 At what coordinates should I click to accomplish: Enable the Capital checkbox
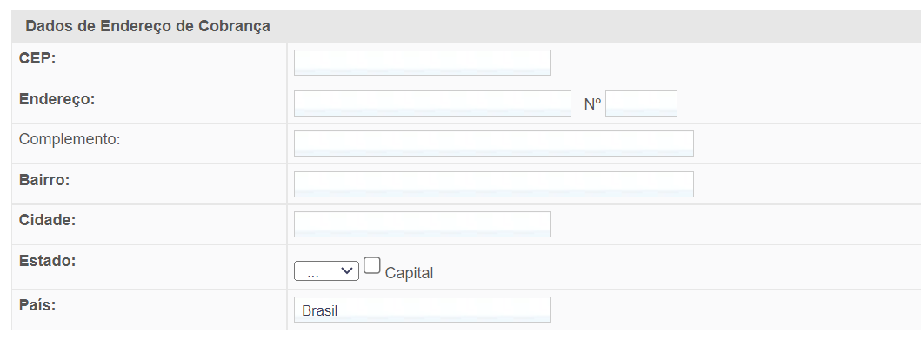pyautogui.click(x=372, y=265)
